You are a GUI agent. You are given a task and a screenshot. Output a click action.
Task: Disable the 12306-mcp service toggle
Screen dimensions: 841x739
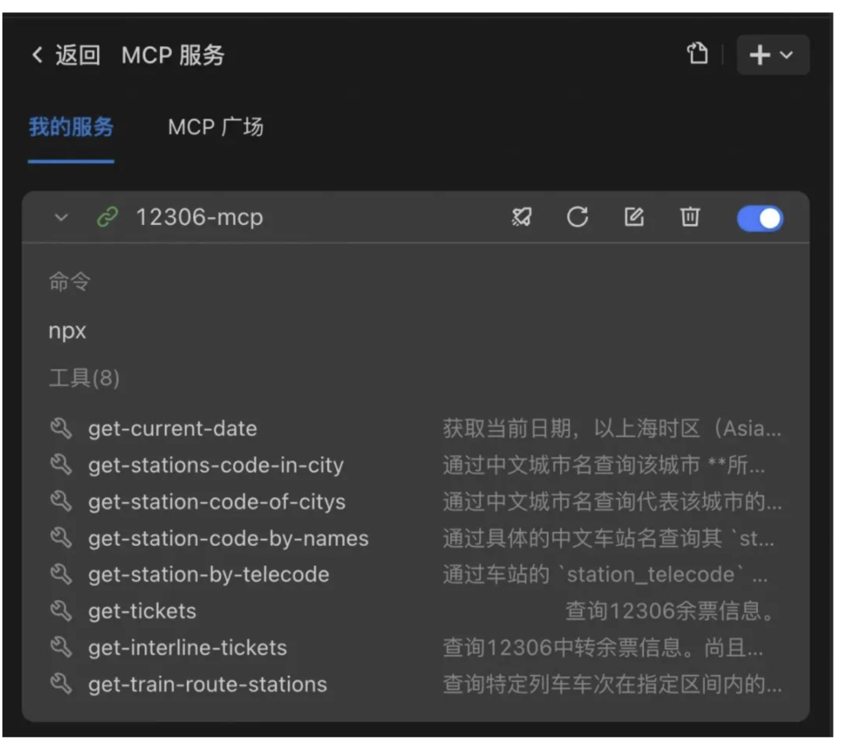click(760, 218)
